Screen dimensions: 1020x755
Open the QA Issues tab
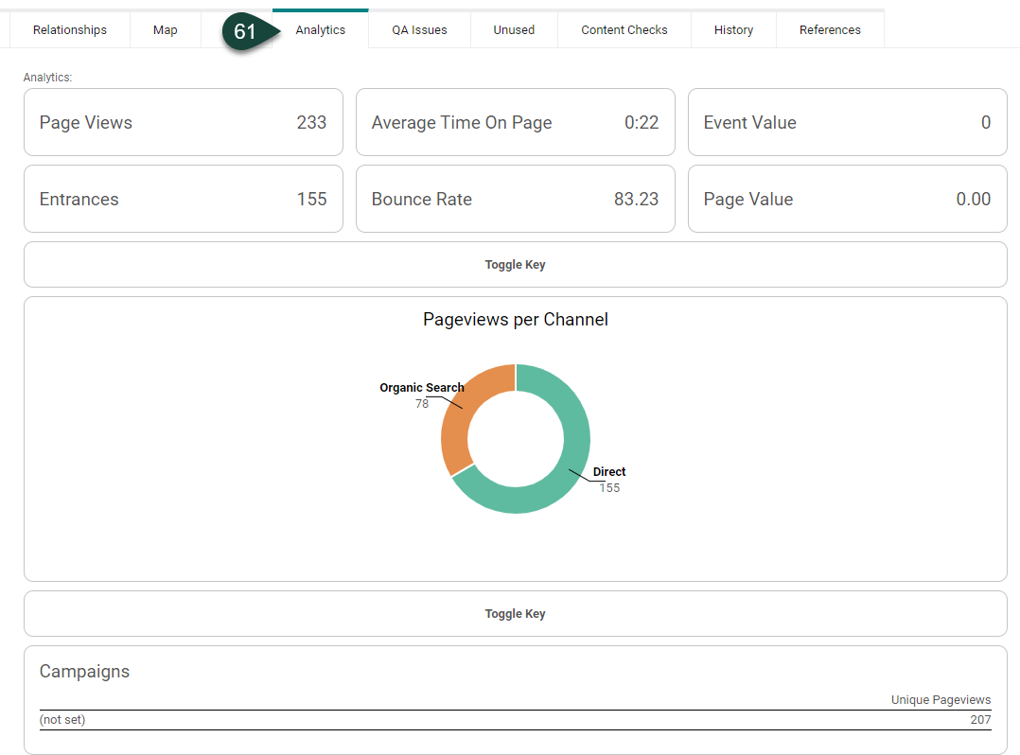click(419, 29)
